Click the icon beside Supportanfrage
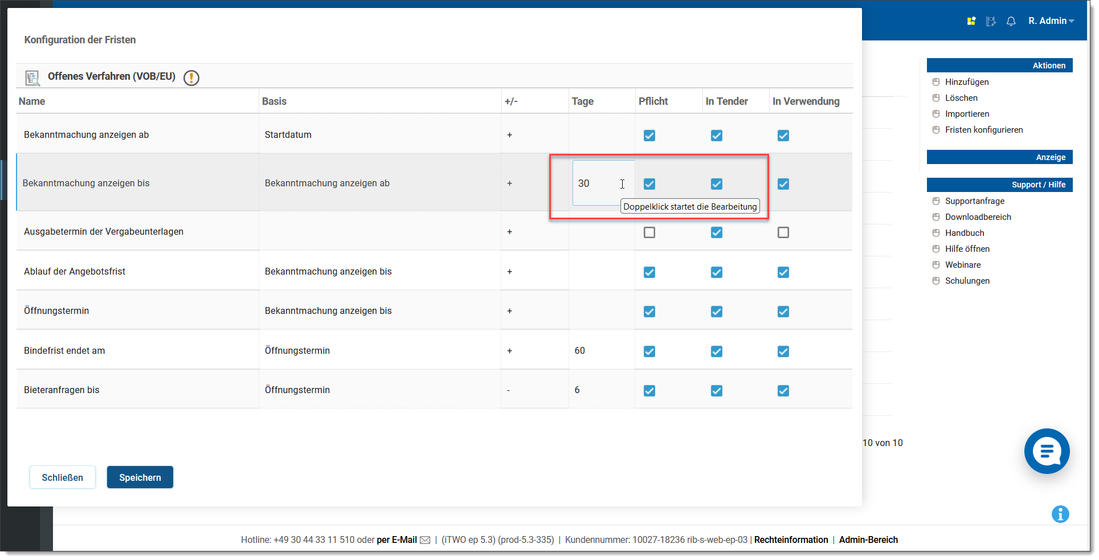Viewport: 1099px width, 560px height. point(936,201)
